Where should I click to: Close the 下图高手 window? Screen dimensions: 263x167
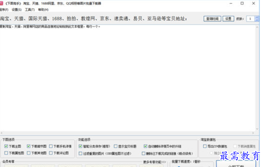pyautogui.click(x=253, y=3)
